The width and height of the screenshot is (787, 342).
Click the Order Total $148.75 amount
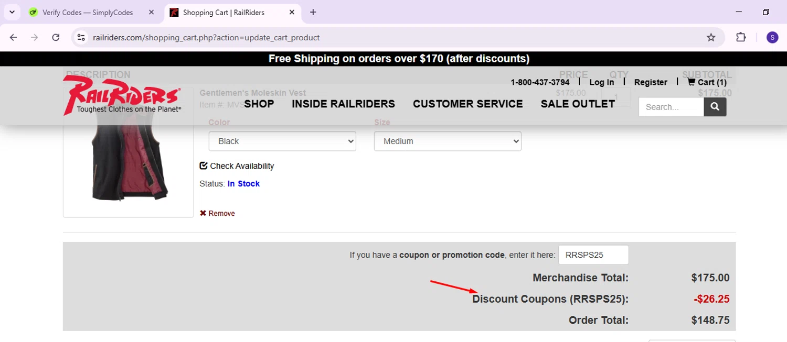point(710,320)
